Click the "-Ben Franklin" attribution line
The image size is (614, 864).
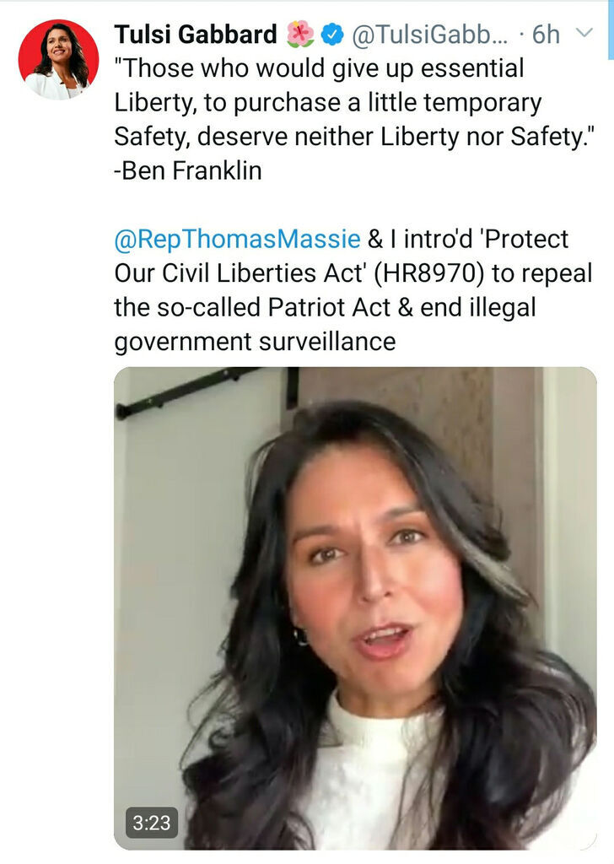point(188,170)
